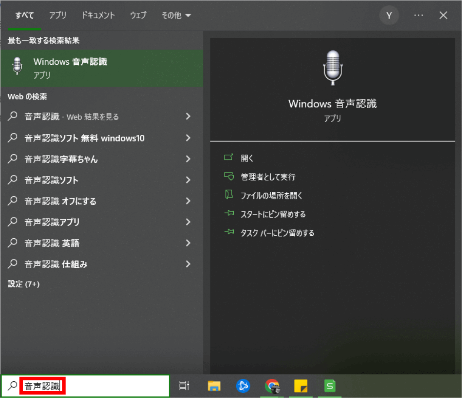The width and height of the screenshot is (462, 398).
Task: Open Sticky Notes from the taskbar
Action: pyautogui.click(x=301, y=386)
